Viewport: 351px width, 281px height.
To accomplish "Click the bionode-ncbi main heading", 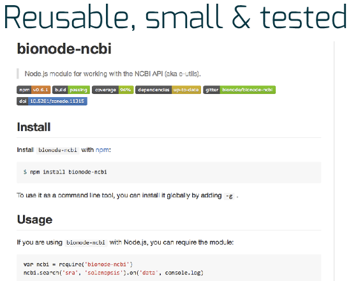I will click(x=64, y=49).
